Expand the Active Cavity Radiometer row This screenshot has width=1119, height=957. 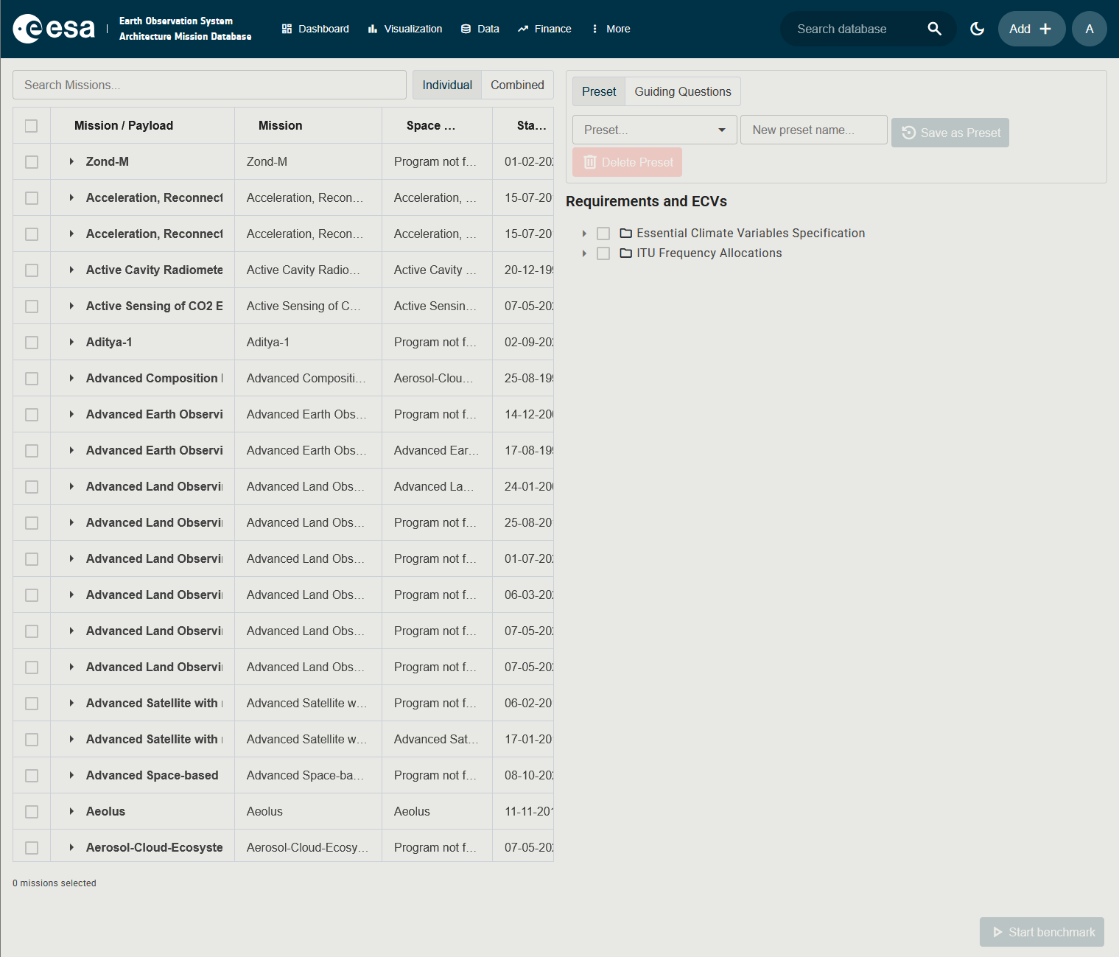(71, 270)
